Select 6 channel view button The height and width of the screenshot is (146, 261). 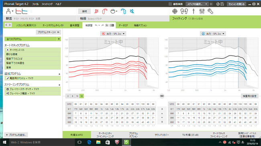click(72, 96)
